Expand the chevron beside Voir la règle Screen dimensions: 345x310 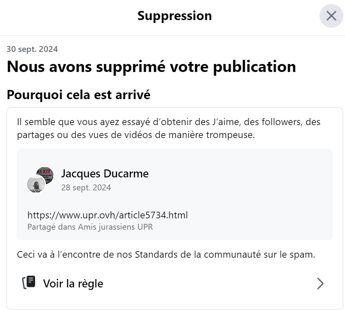tap(320, 284)
